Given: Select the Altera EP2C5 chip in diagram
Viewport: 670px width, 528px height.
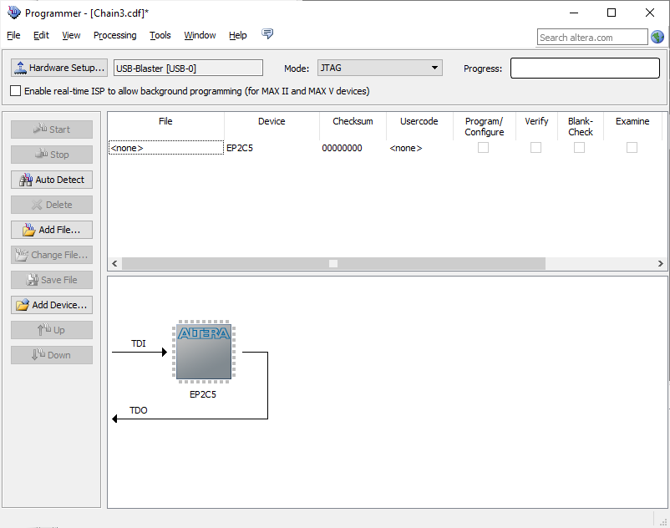Looking at the screenshot, I should (204, 352).
